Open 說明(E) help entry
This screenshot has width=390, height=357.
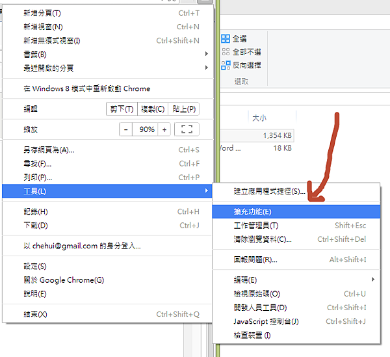click(107, 294)
